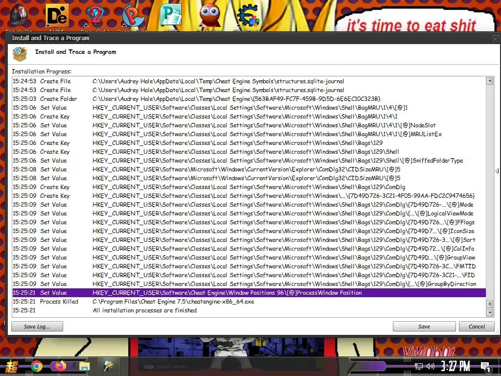Click the Cancel button
The width and height of the screenshot is (501, 376).
coord(477,327)
